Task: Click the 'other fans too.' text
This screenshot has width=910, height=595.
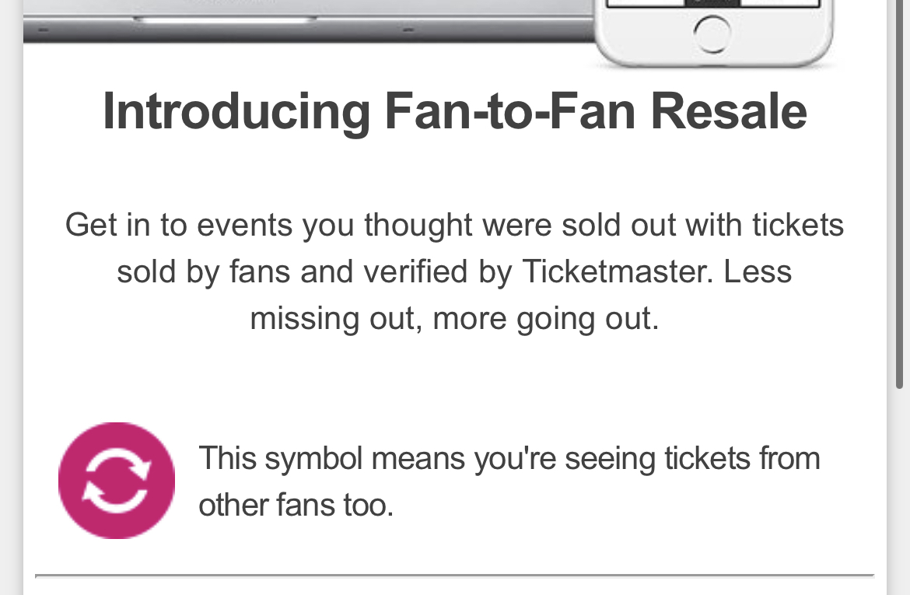Action: 296,505
